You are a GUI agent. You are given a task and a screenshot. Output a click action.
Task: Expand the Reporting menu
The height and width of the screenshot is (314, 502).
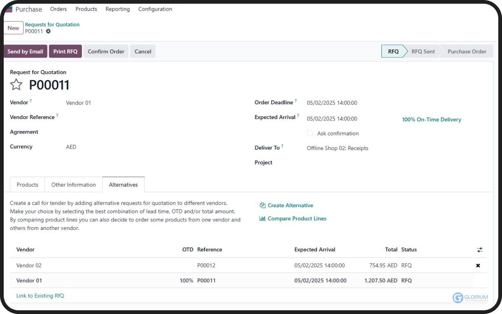pos(117,9)
